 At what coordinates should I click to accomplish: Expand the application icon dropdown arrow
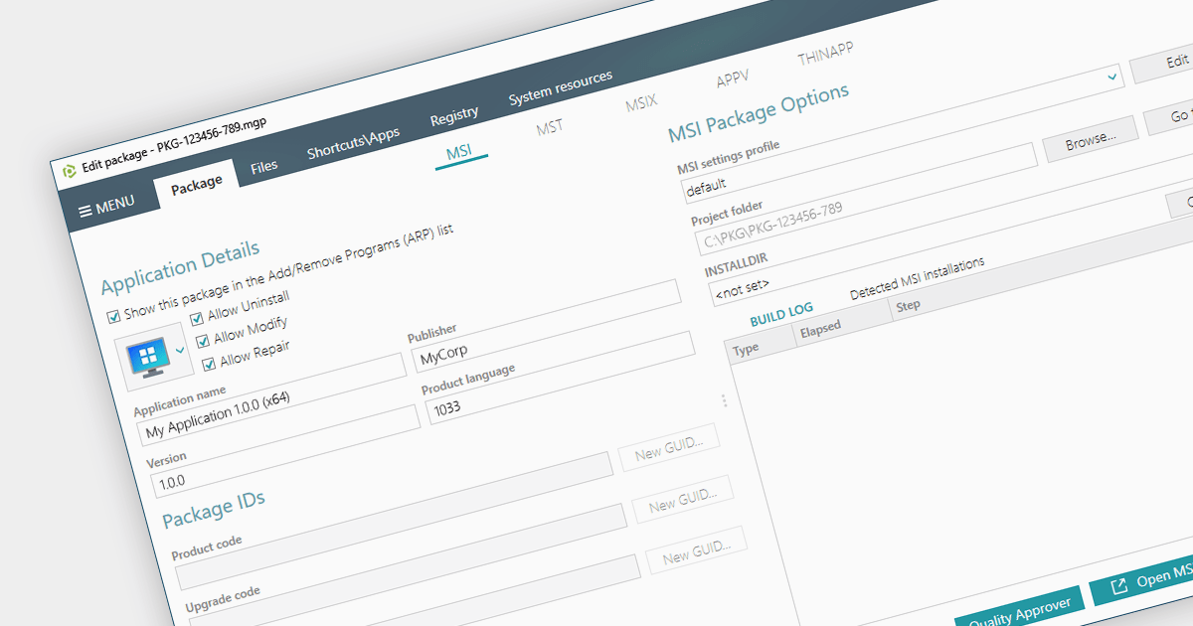pos(180,350)
